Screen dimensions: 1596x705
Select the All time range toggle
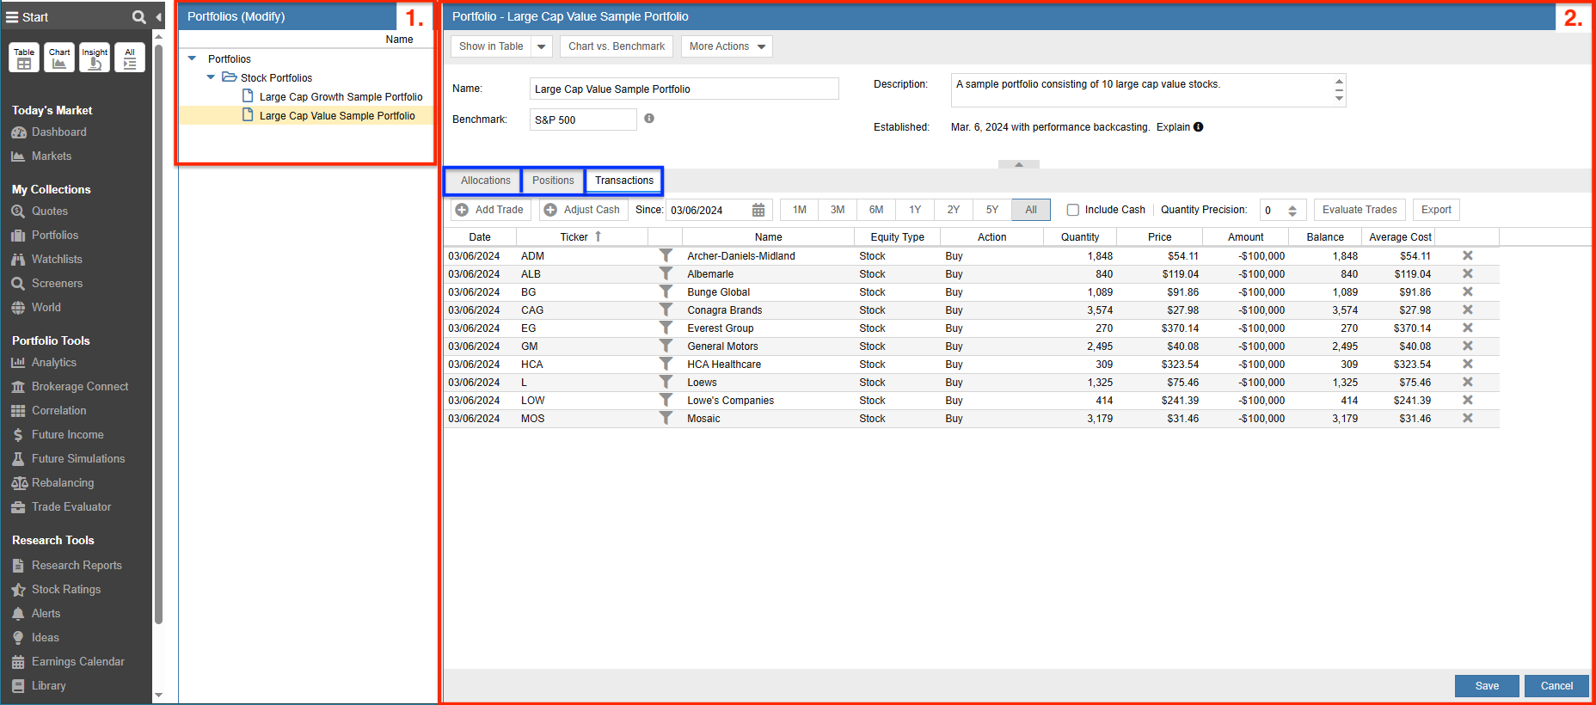(x=1030, y=210)
